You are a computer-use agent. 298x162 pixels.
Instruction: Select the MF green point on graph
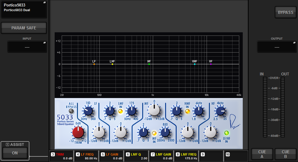[x=149, y=64]
